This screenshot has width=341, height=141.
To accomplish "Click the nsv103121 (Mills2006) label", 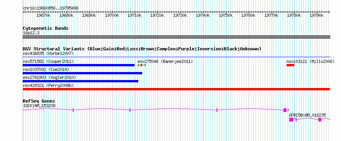I will [x=310, y=62].
